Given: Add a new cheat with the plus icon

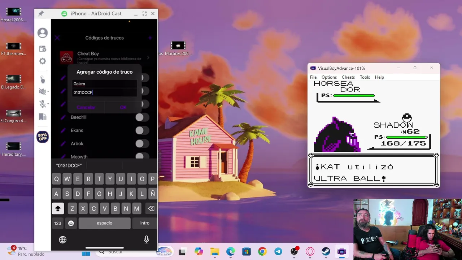Looking at the screenshot, I should click(x=150, y=38).
